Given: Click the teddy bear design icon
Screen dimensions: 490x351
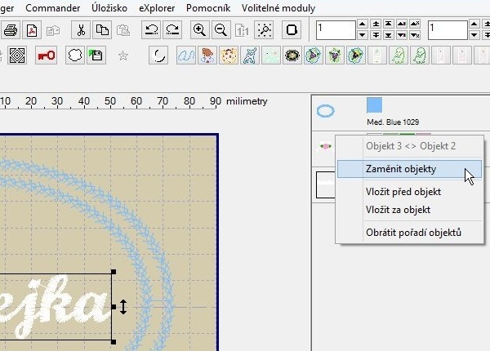Looking at the screenshot, I should pos(207,56).
